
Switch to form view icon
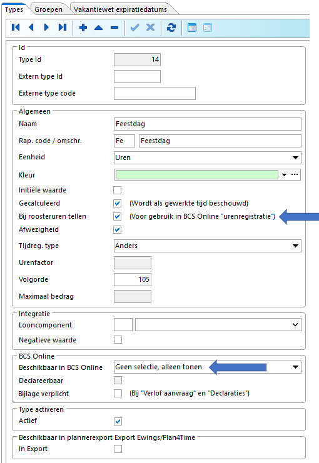(x=208, y=27)
